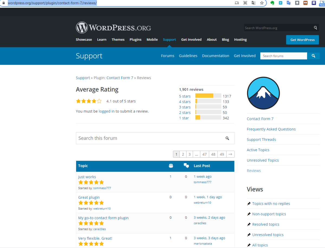Image resolution: width=325 pixels, height=248 pixels.
Task: Open the Get Involved top menu item
Action: coord(191,39)
